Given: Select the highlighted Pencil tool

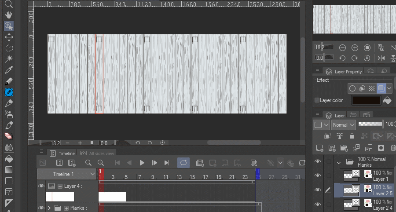Looking at the screenshot, I should (9, 92).
